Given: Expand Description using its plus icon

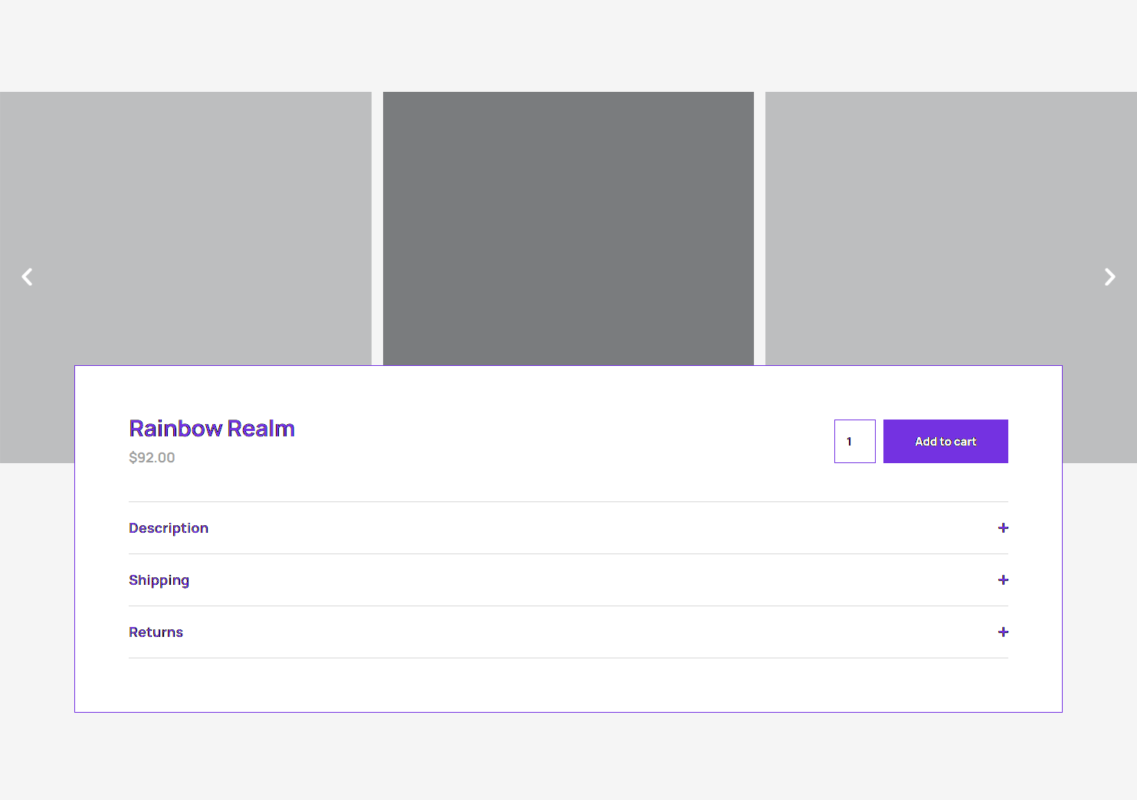Looking at the screenshot, I should (x=1003, y=528).
